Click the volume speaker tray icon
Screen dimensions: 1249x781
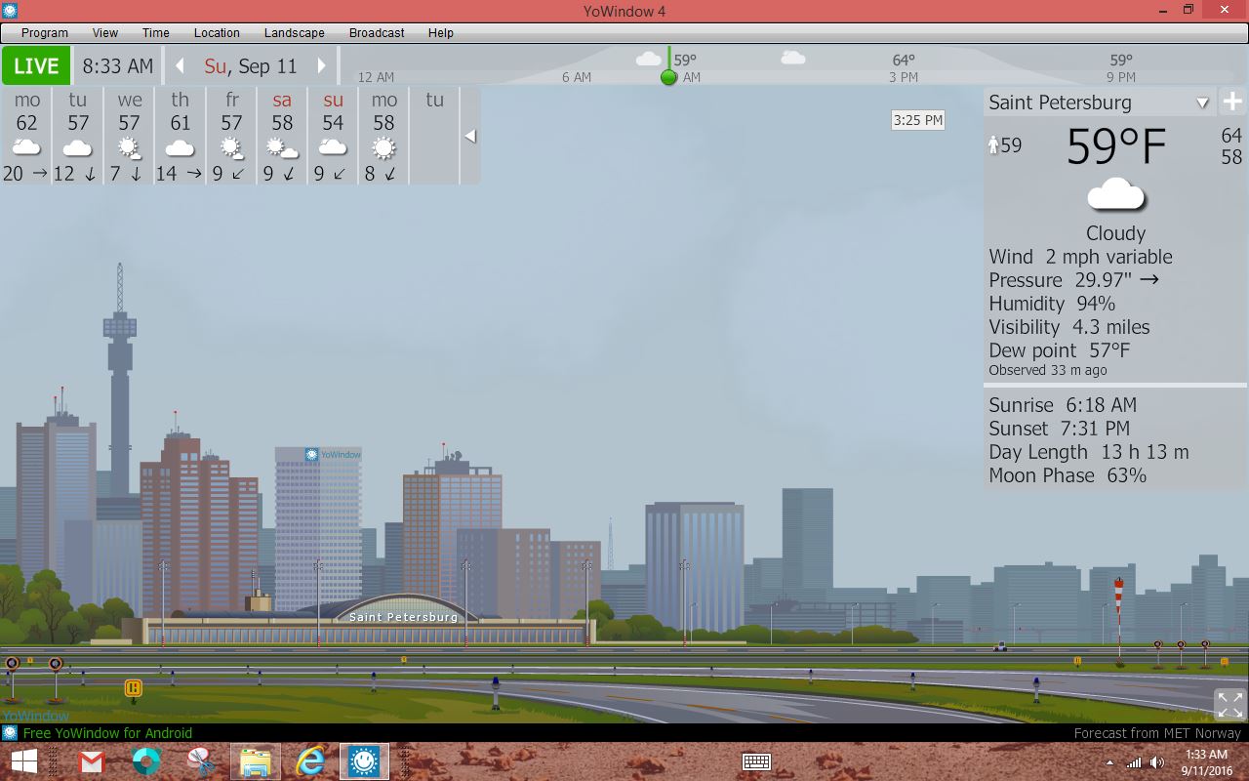[x=1157, y=762]
